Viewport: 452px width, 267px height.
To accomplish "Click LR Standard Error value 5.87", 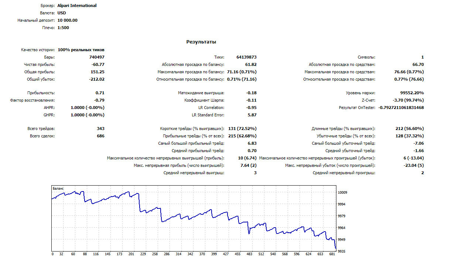I will [x=252, y=115].
